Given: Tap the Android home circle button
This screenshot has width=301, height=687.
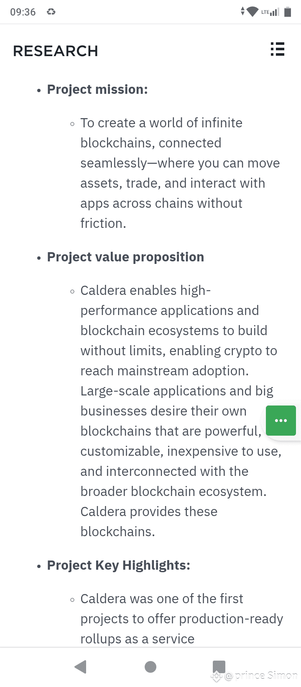Looking at the screenshot, I should pyautogui.click(x=150, y=667).
